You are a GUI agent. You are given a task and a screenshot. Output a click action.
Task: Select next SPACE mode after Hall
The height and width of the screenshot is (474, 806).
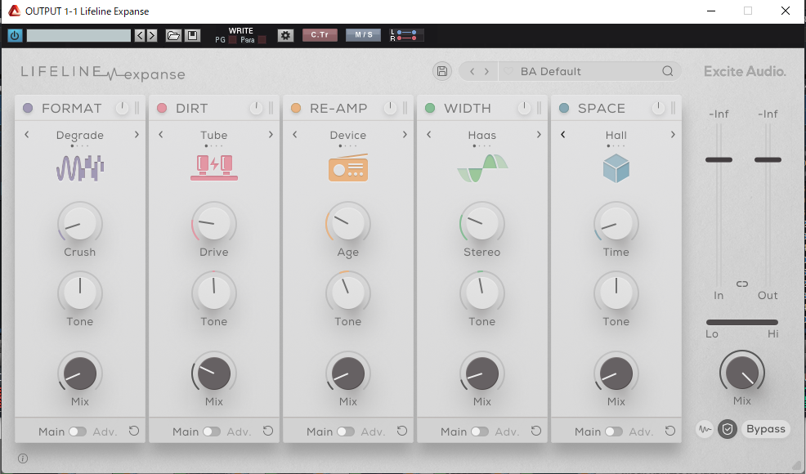(x=673, y=135)
